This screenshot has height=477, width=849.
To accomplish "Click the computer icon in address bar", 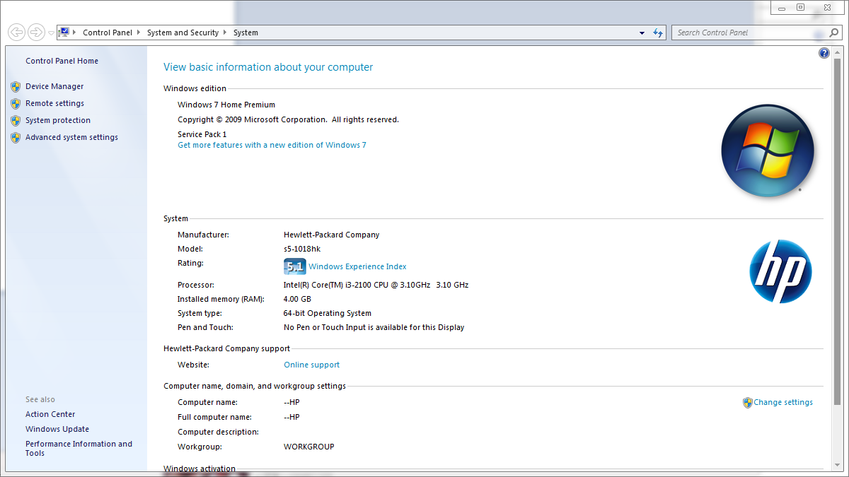I will [x=64, y=33].
